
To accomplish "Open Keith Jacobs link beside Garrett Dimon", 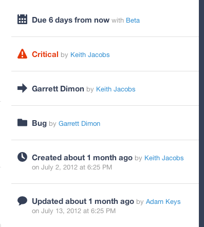I will [116, 89].
